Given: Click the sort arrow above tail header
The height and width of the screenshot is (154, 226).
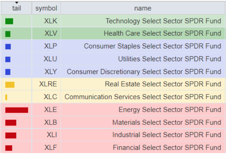Looking at the screenshot, I should (x=16, y=3).
